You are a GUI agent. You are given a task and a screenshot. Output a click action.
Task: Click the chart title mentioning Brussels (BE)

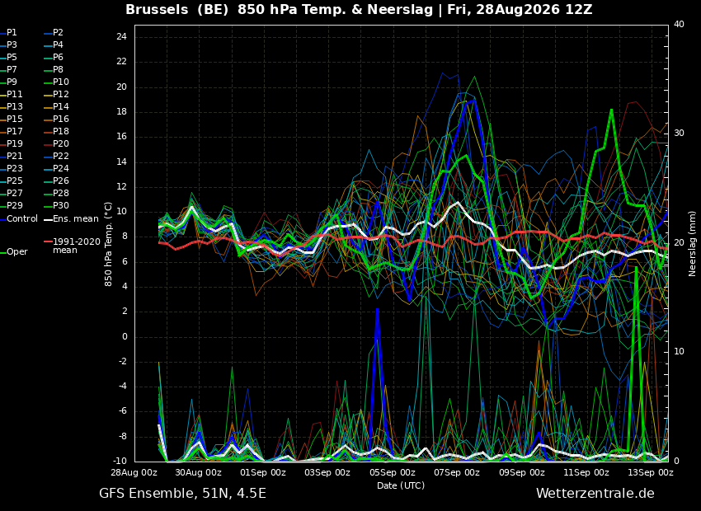pyautogui.click(x=359, y=9)
